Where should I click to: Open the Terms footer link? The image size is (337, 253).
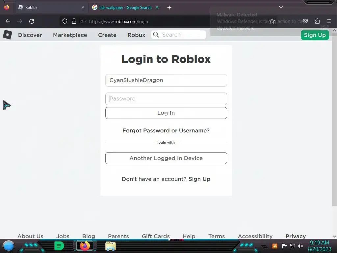pos(217,236)
